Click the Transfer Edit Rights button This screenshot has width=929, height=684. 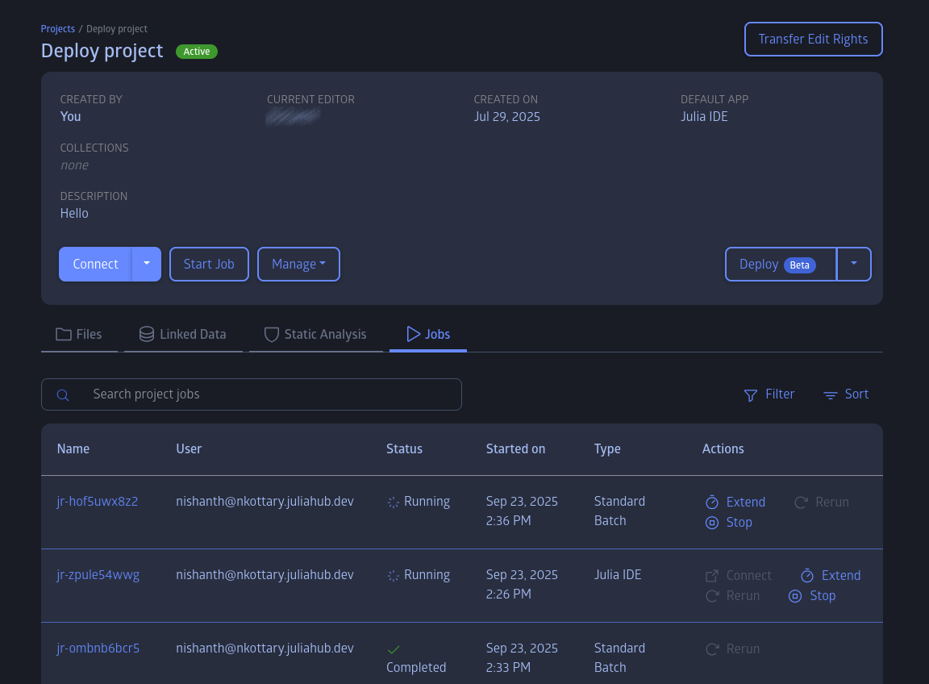pyautogui.click(x=813, y=39)
